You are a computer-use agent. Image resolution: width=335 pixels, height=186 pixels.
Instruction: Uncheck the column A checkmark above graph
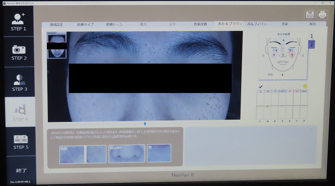[x=261, y=86]
